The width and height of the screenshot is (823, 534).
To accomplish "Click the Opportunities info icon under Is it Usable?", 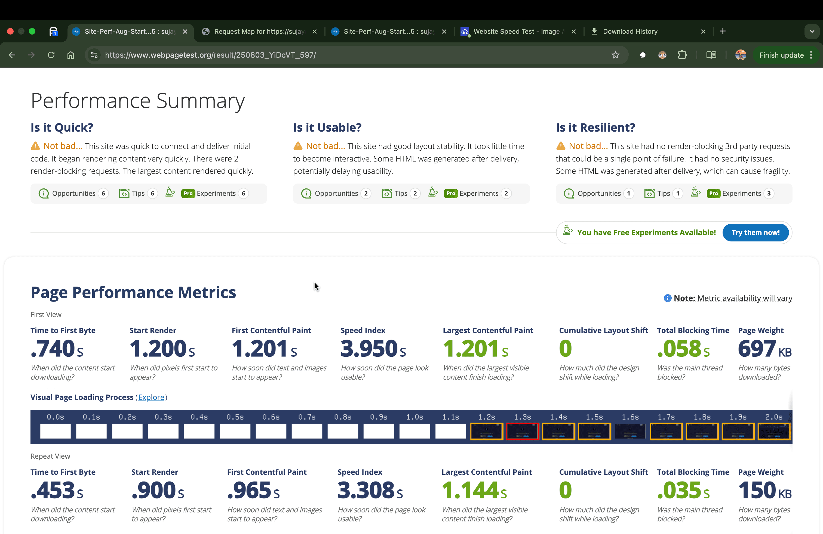I will point(306,193).
